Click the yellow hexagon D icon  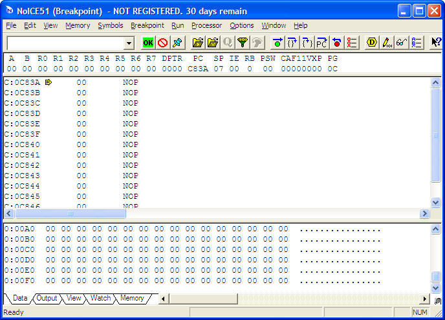(372, 43)
